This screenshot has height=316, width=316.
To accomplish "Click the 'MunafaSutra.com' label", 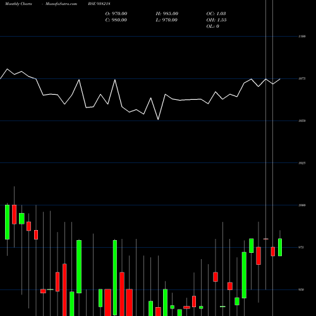I will (61, 4).
